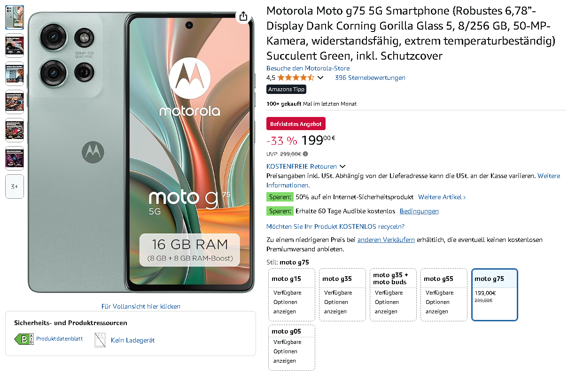Open the energy label B icon
568x373 pixels.
pyautogui.click(x=24, y=339)
